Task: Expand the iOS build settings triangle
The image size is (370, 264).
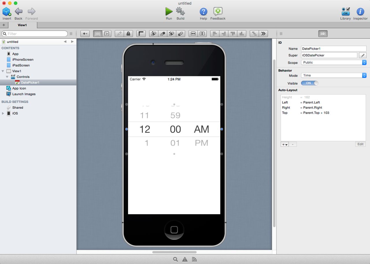Action: pyautogui.click(x=3, y=113)
